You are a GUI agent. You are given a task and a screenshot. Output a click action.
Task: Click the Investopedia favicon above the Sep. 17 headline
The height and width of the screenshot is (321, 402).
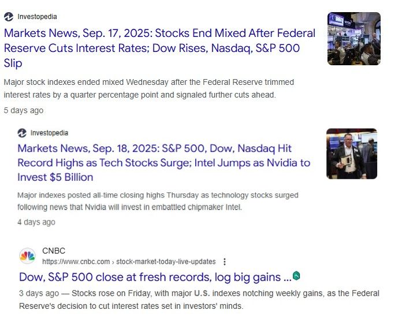pos(9,17)
